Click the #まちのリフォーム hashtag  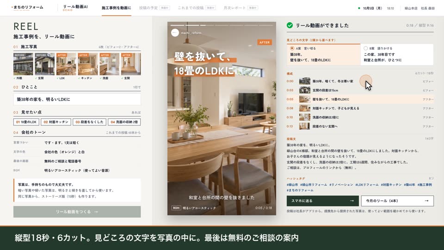click(x=300, y=190)
